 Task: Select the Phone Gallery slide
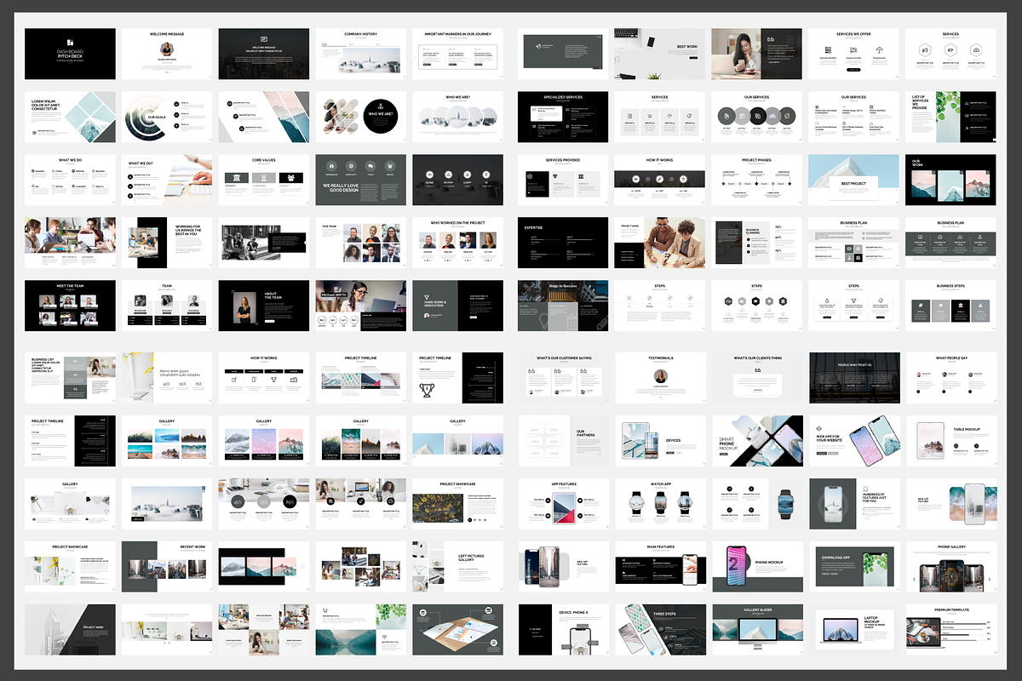(950, 567)
